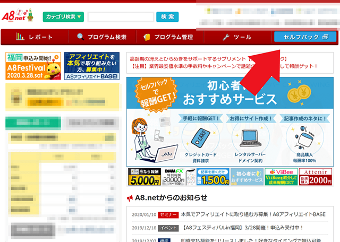Click the 手軽に報酬GET！ label

coord(201,118)
